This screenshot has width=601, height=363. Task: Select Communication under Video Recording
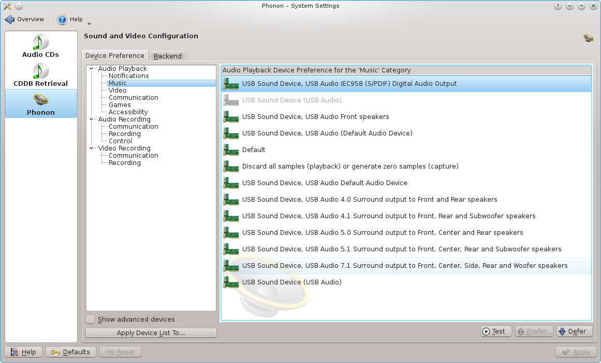(133, 156)
